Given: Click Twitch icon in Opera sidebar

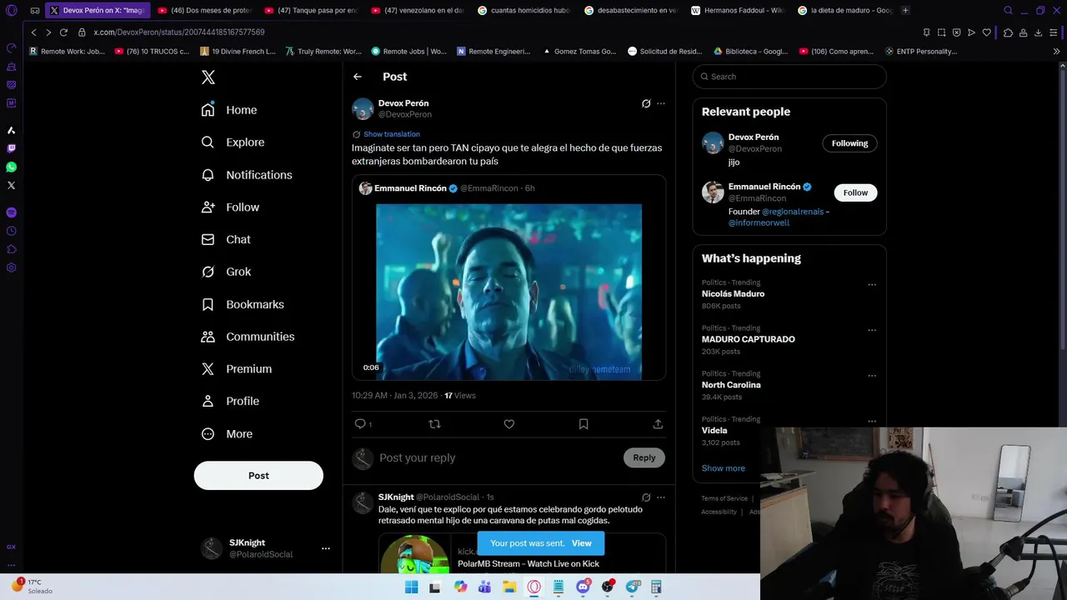Looking at the screenshot, I should pos(11,149).
